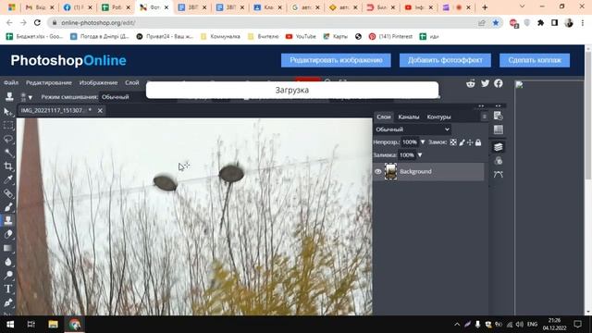
Task: Select the Lasso tool
Action: pyautogui.click(x=8, y=140)
